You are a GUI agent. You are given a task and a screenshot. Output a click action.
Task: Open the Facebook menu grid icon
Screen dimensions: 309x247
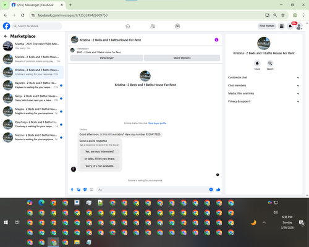[x=281, y=26]
